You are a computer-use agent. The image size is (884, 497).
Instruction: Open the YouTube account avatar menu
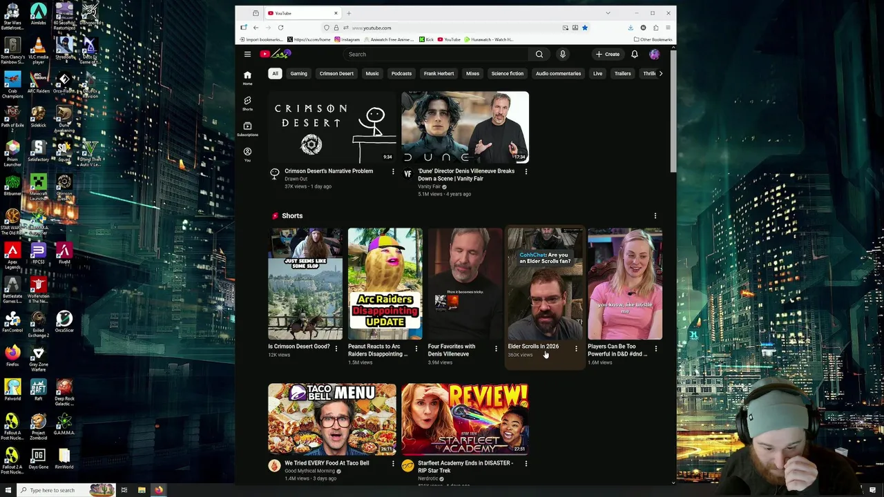tap(654, 55)
